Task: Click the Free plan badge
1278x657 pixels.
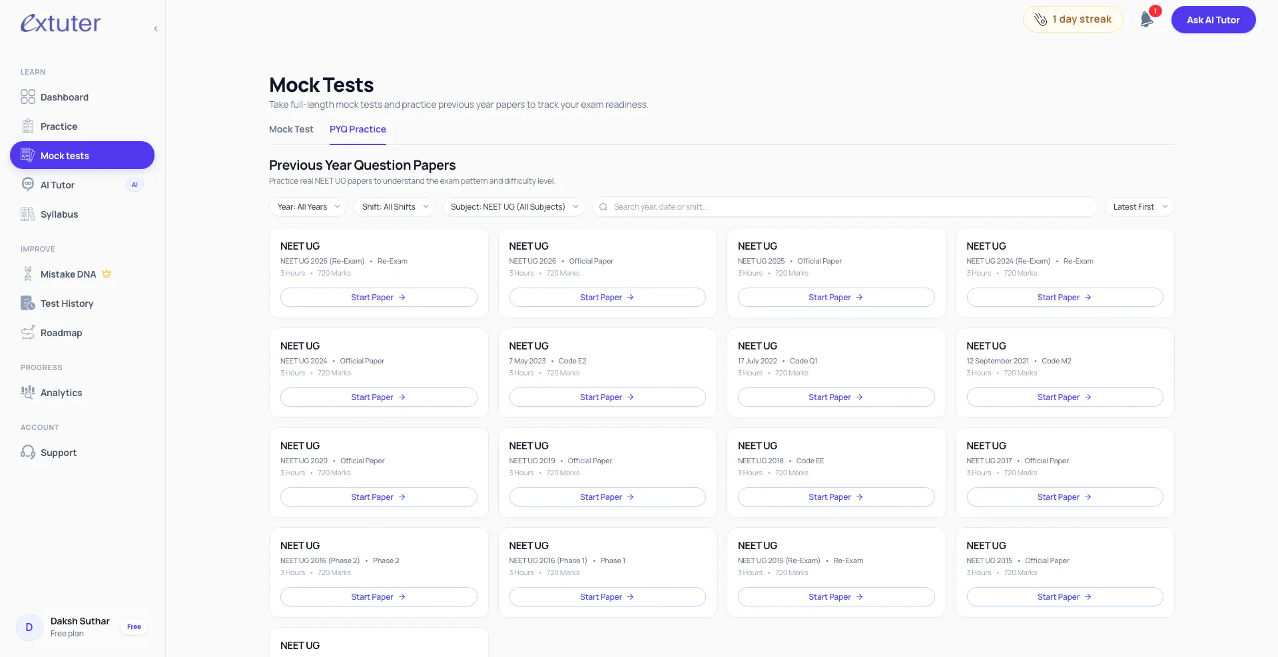Action: click(134, 627)
